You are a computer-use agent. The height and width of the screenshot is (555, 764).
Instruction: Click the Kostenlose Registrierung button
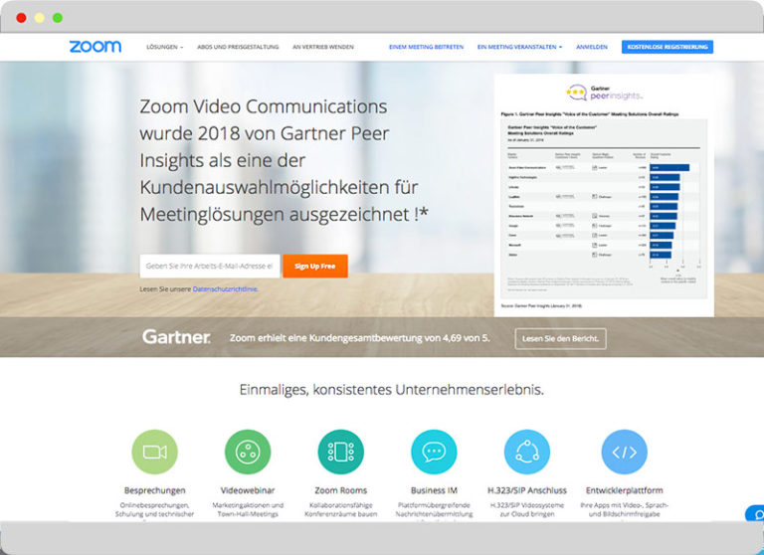point(668,47)
